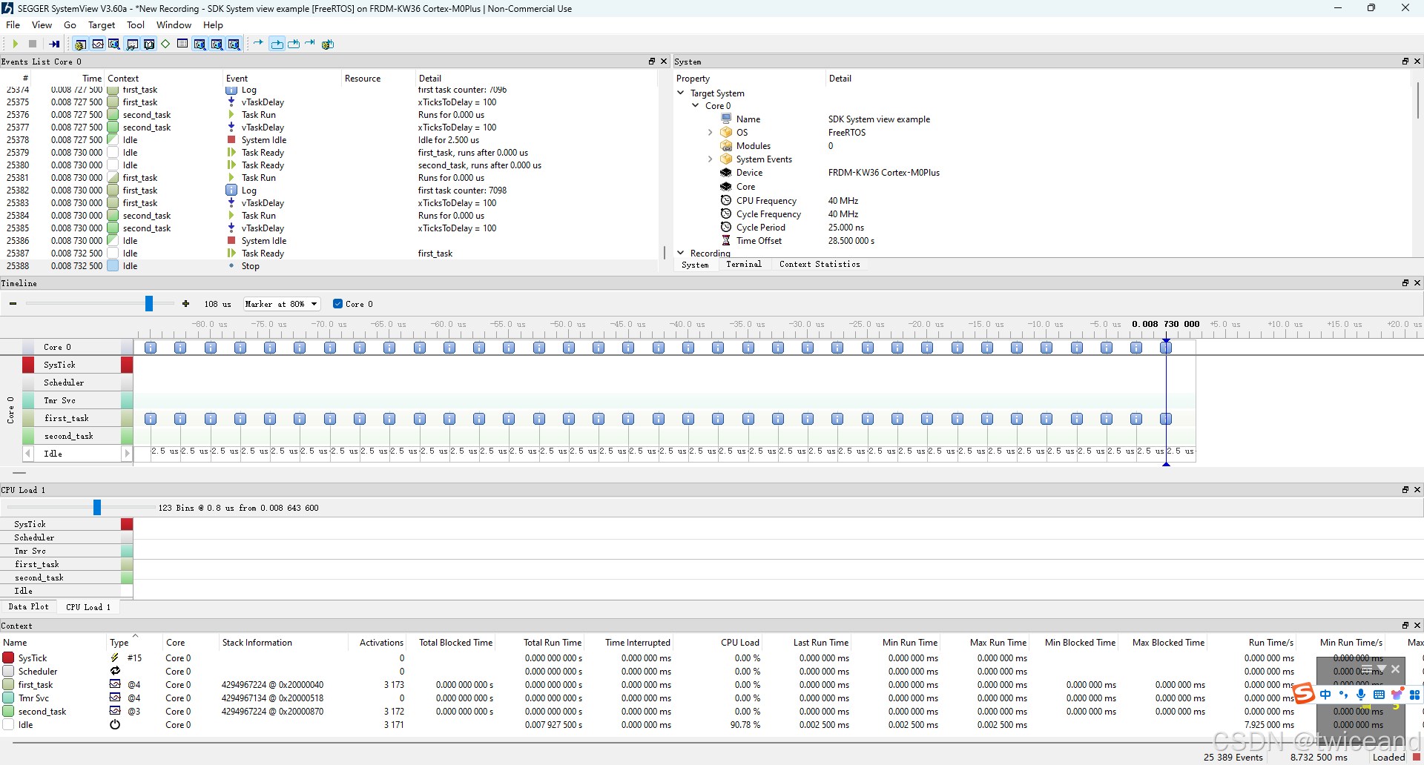Toggle the gear window view icon in toolbar
The width and height of the screenshot is (1424, 765).
(80, 44)
